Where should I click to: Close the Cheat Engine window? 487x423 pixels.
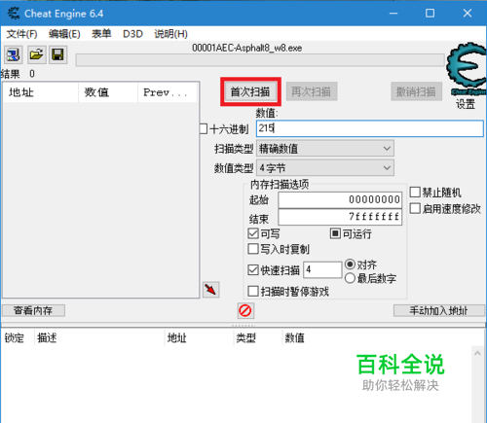[x=468, y=14]
